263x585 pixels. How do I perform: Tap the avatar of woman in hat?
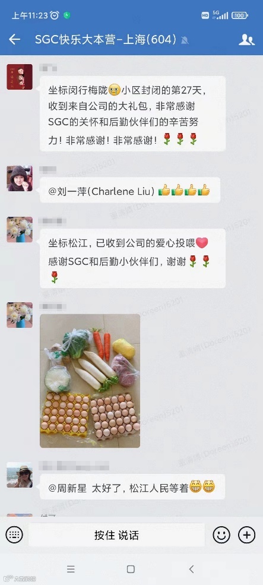(20, 178)
